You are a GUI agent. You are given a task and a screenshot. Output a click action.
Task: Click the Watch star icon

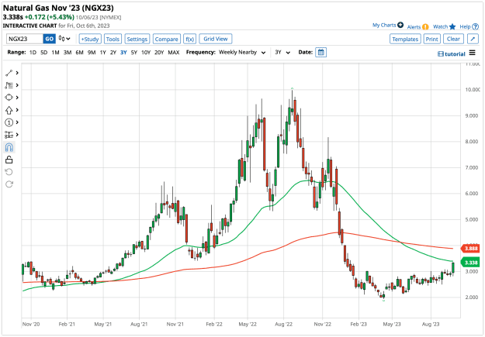[x=452, y=26]
